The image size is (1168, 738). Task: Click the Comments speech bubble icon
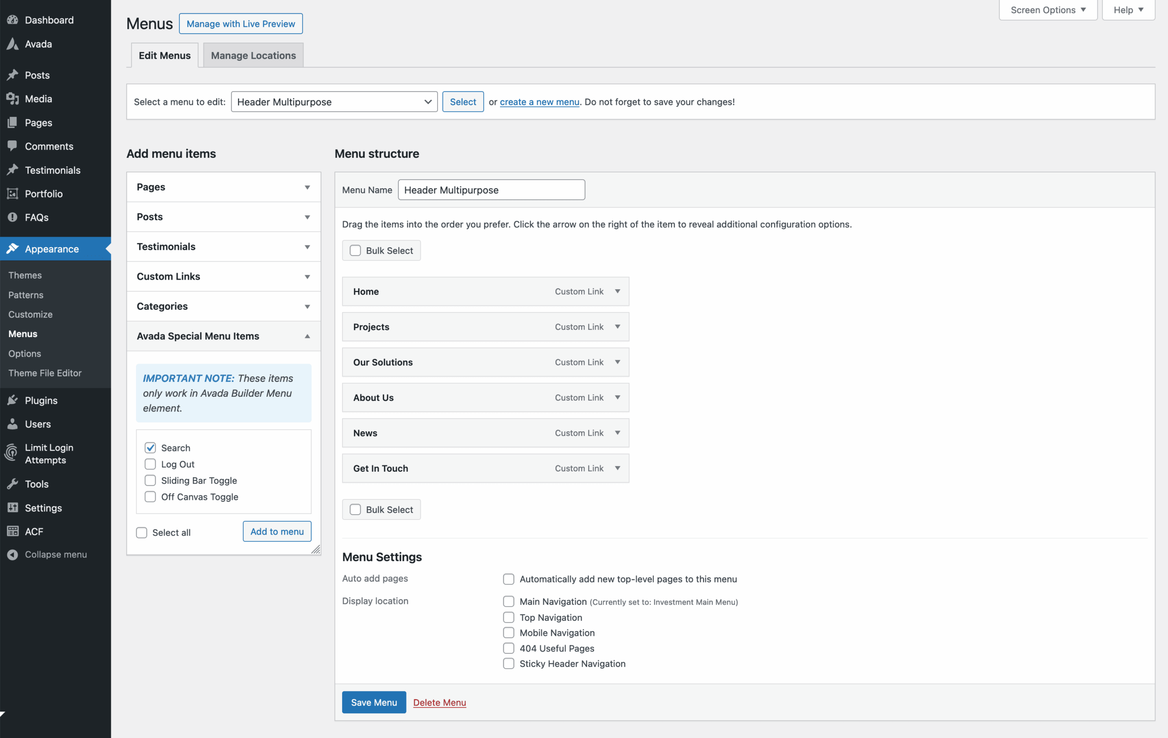(13, 146)
